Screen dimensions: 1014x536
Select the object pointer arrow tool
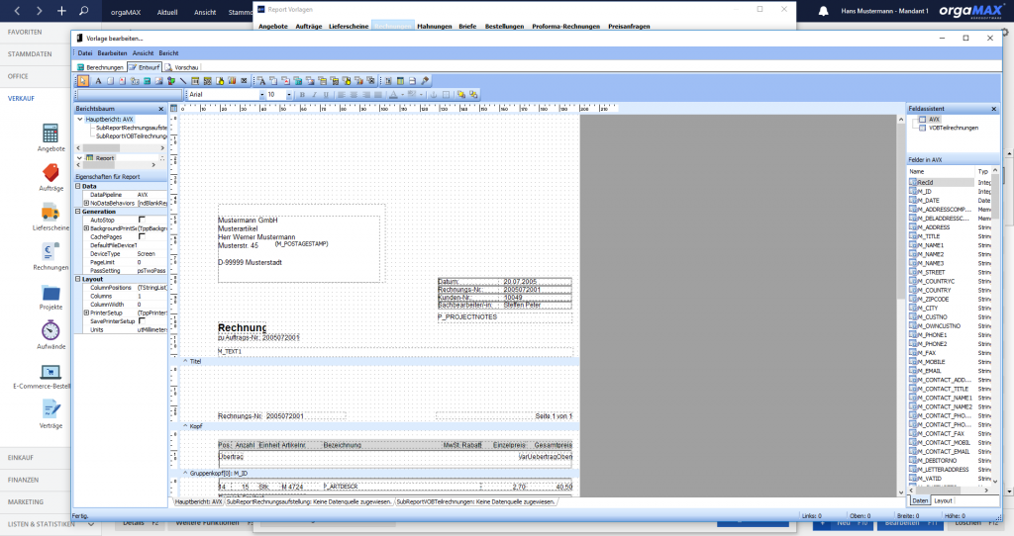point(83,81)
